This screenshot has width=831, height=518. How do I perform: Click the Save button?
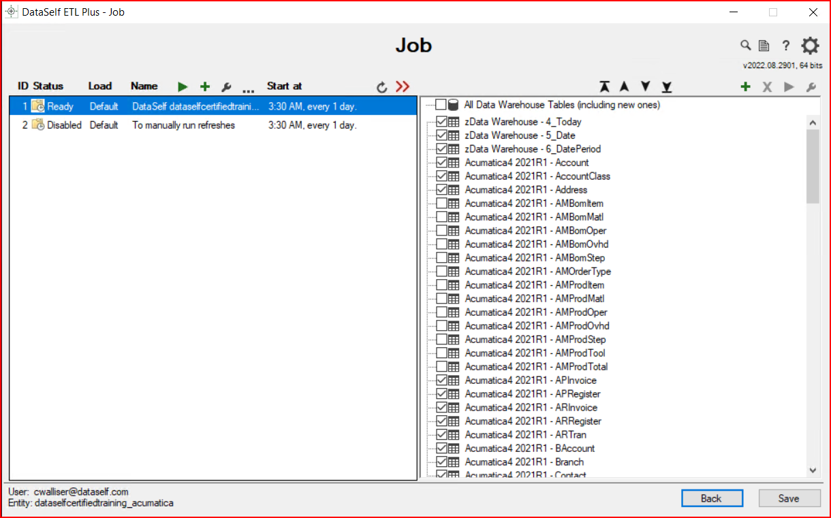788,498
